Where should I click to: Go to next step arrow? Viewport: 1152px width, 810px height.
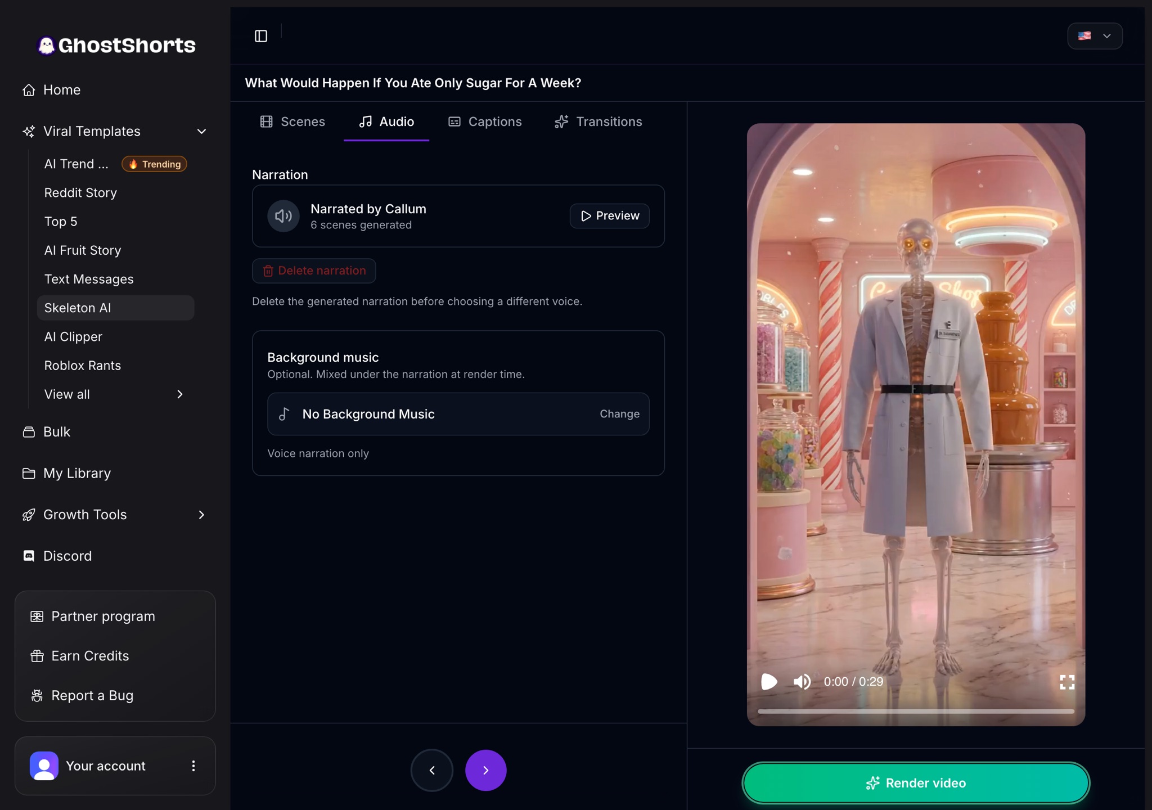click(x=485, y=770)
